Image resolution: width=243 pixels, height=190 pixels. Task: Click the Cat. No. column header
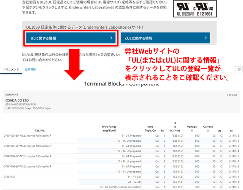click(x=40, y=130)
